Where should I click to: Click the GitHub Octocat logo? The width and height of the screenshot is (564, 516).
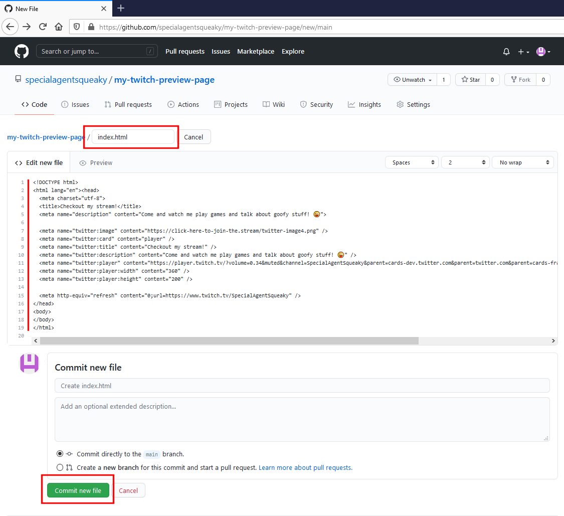click(x=22, y=51)
